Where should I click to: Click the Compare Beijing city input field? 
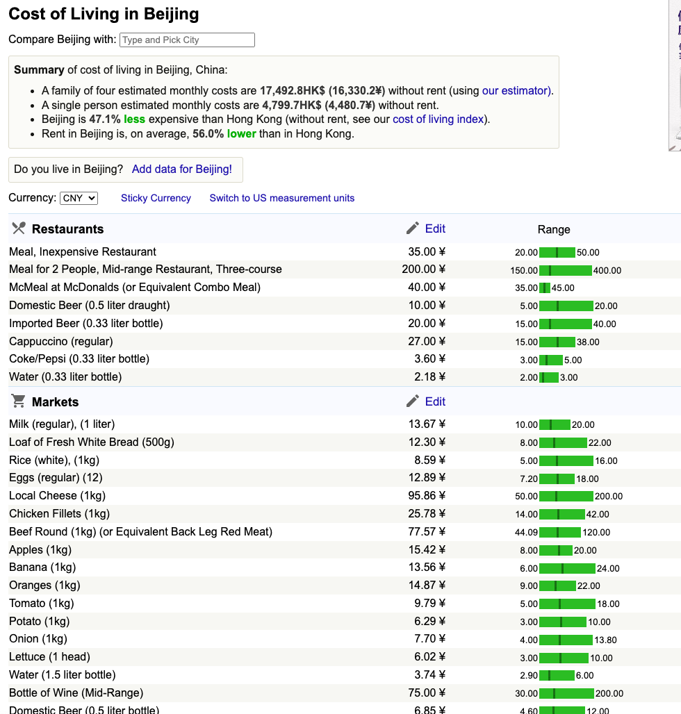point(187,40)
